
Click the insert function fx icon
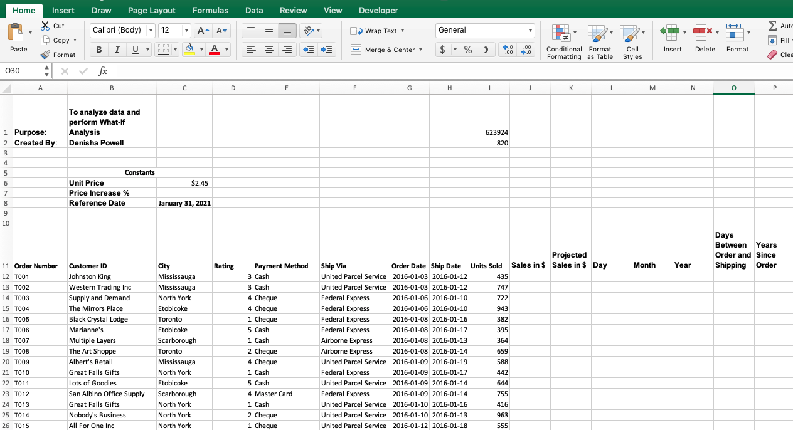coord(102,71)
